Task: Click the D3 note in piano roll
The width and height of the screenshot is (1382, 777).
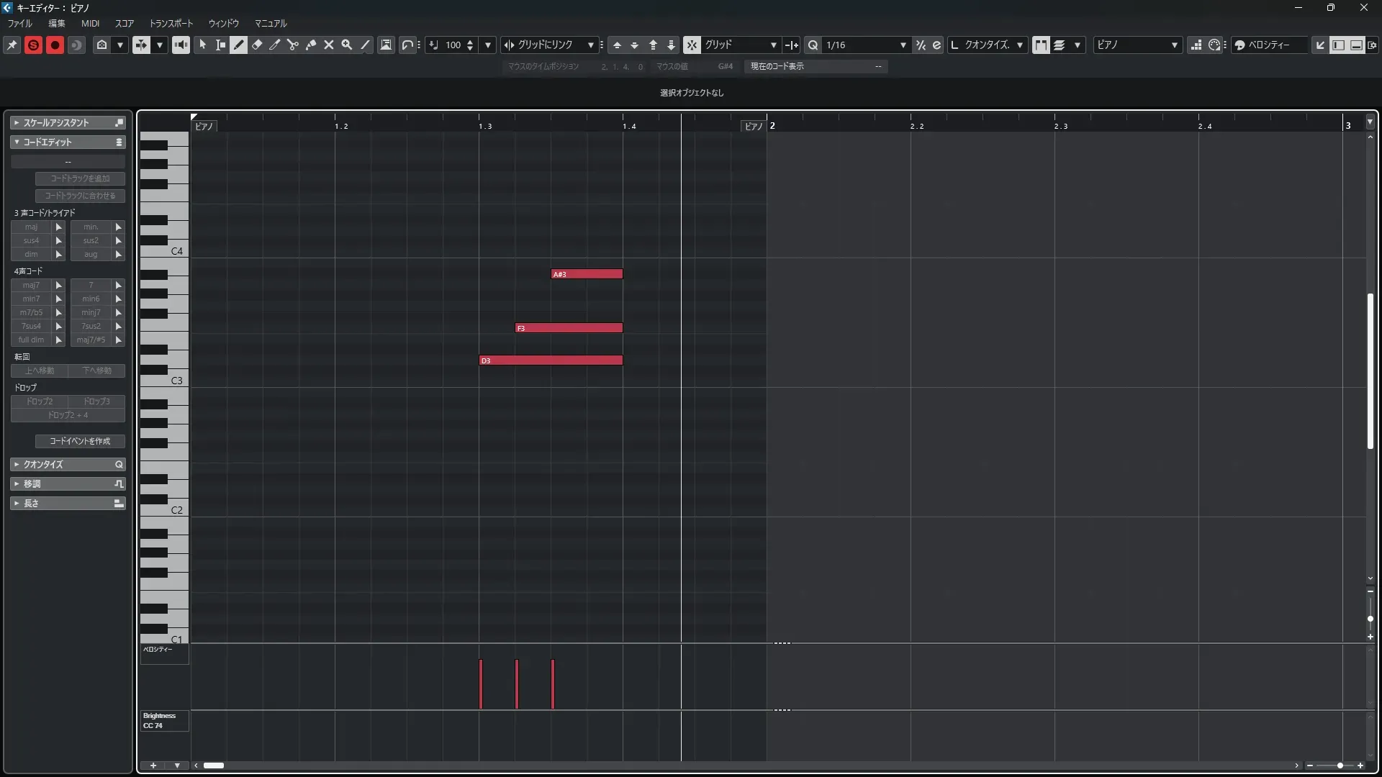Action: (551, 360)
